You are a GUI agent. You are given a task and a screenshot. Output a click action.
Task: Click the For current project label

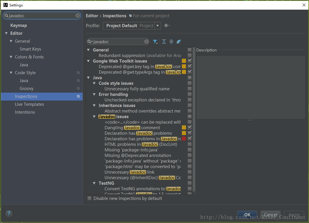(151, 16)
